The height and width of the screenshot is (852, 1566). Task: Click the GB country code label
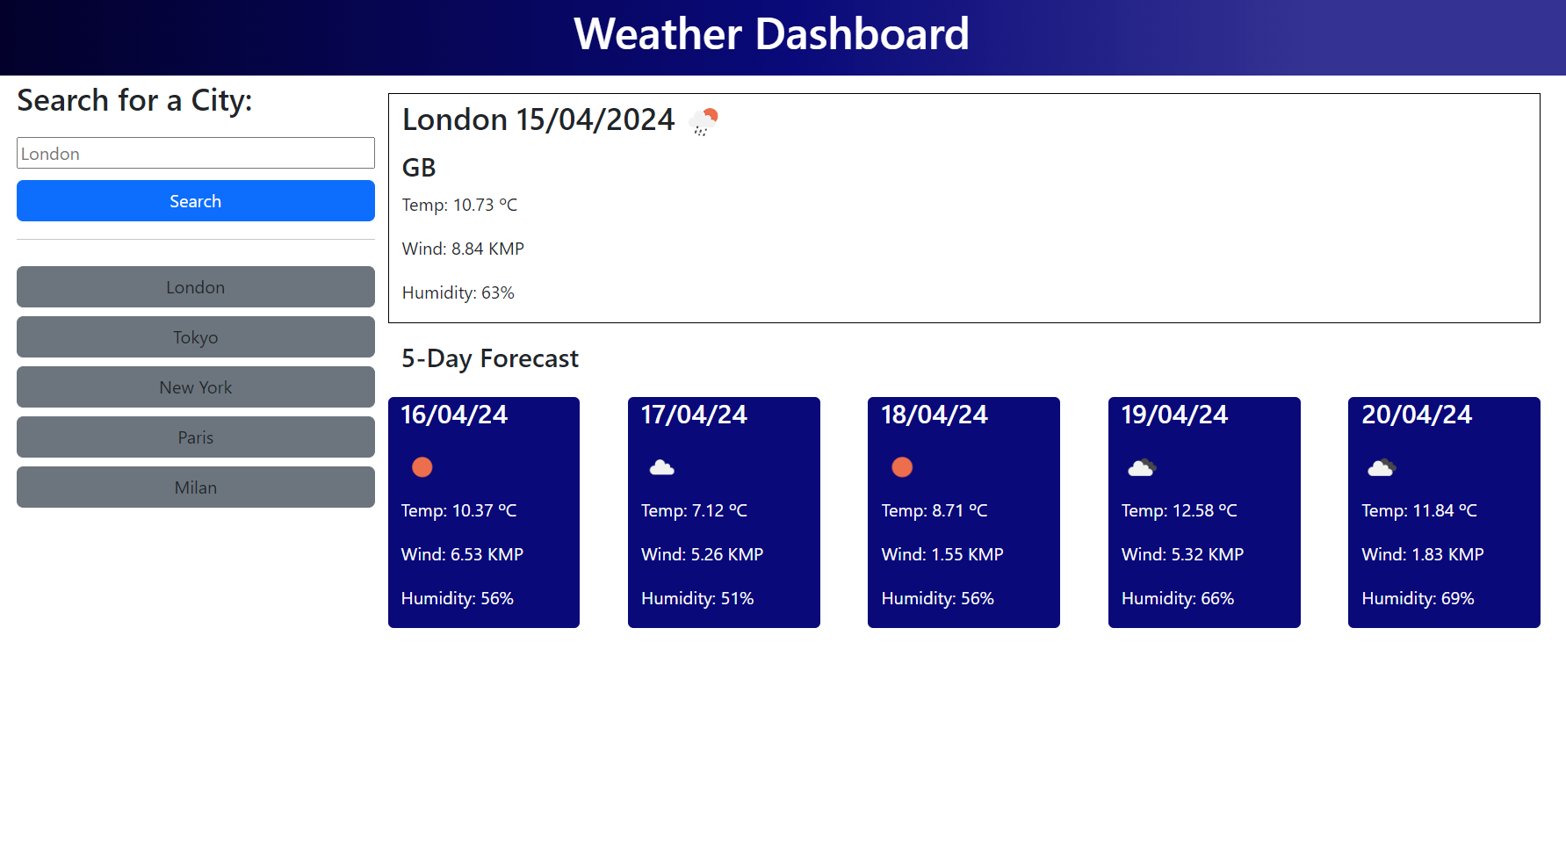(x=419, y=168)
